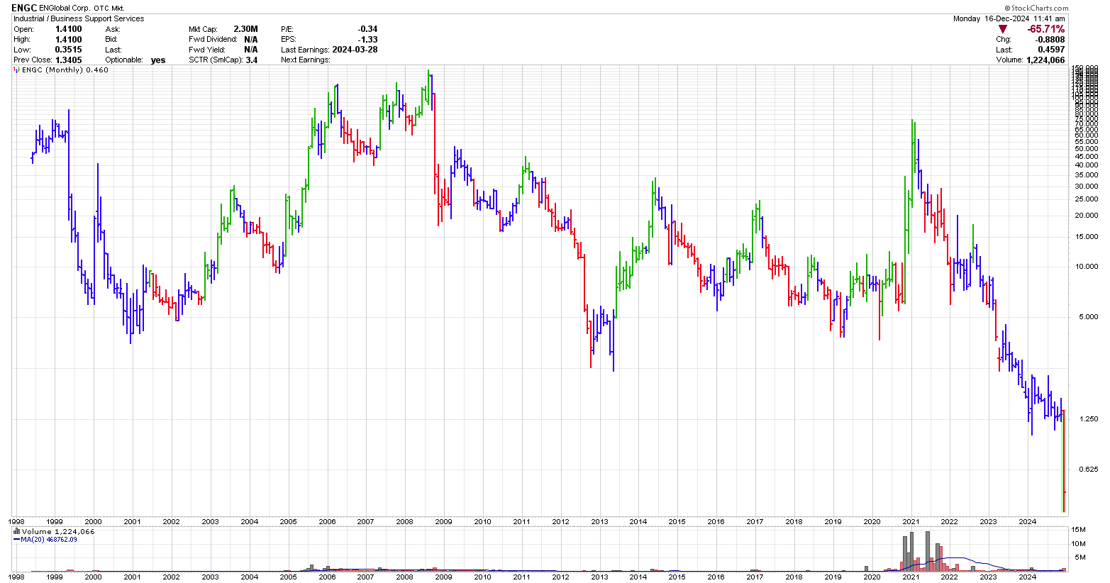Viewport: 1110px width, 583px height.
Task: Click the OTC Mkt. exchange label
Action: [x=109, y=9]
